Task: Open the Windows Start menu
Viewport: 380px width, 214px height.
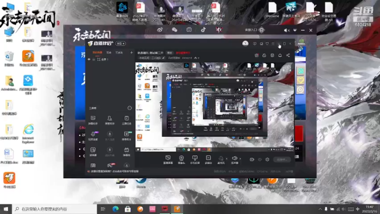Action: 6,209
